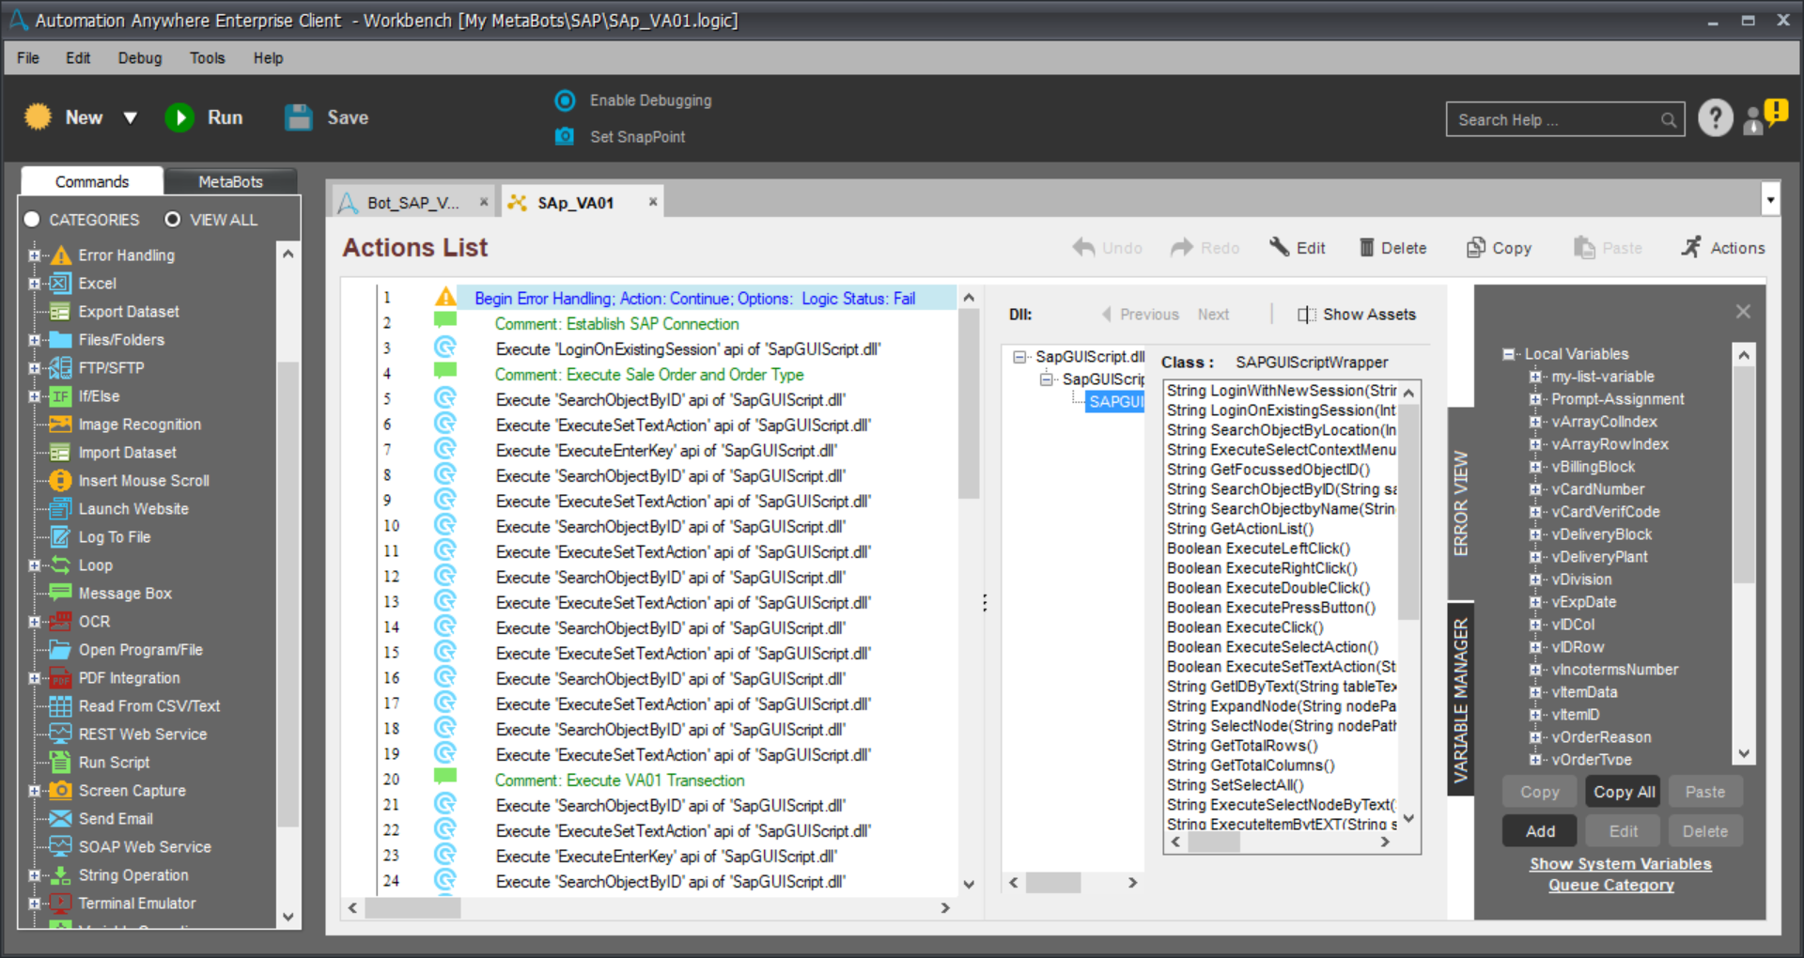The height and width of the screenshot is (958, 1804).
Task: Open the Debug menu
Action: (x=140, y=58)
